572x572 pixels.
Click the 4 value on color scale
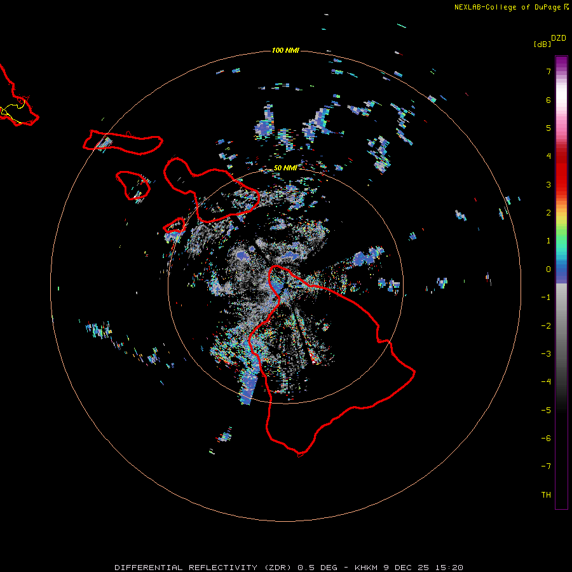point(548,156)
